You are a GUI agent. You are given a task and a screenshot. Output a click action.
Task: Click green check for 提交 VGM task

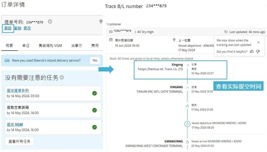point(94,127)
